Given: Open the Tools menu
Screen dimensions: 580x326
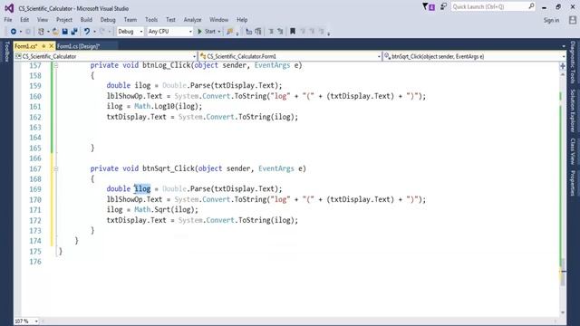Looking at the screenshot, I should click(151, 20).
